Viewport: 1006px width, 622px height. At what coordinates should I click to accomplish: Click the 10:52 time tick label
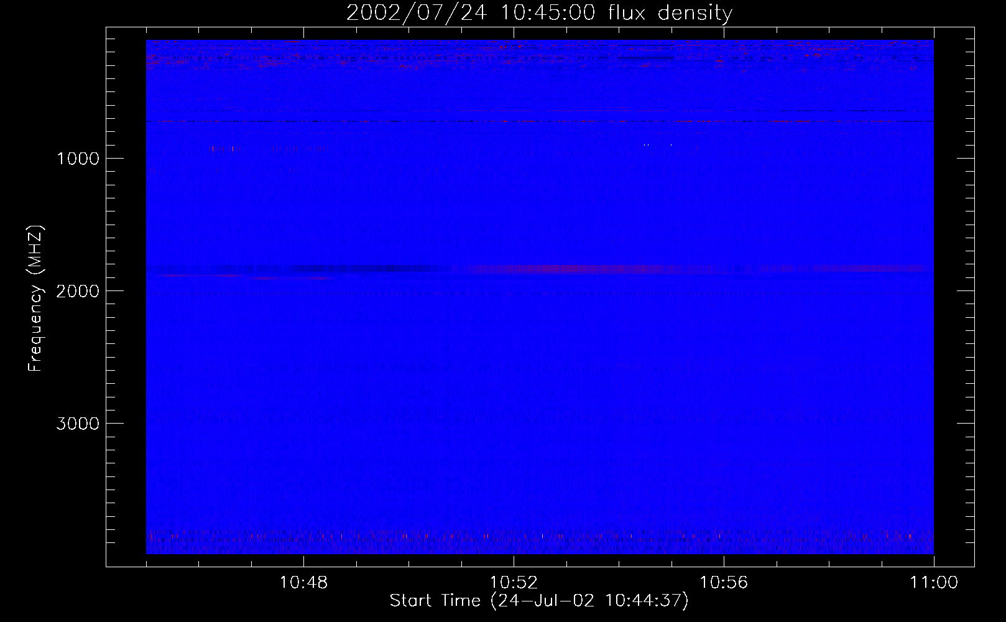tap(514, 583)
